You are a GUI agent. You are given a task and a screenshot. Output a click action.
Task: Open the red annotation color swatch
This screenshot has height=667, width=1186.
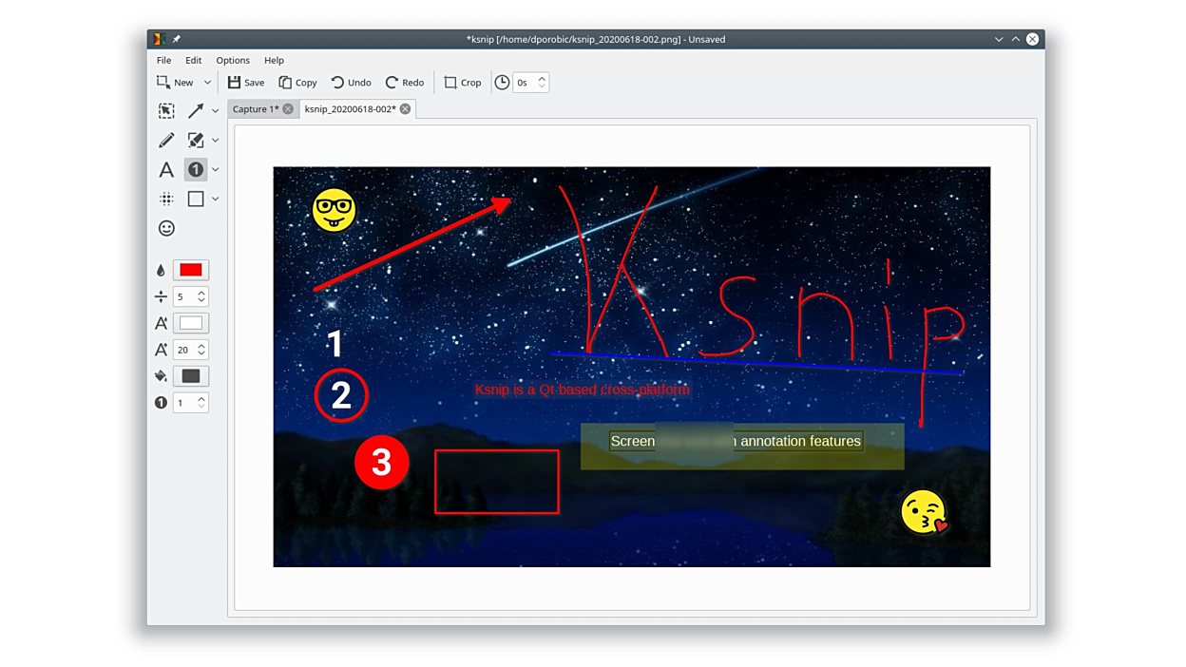191,270
